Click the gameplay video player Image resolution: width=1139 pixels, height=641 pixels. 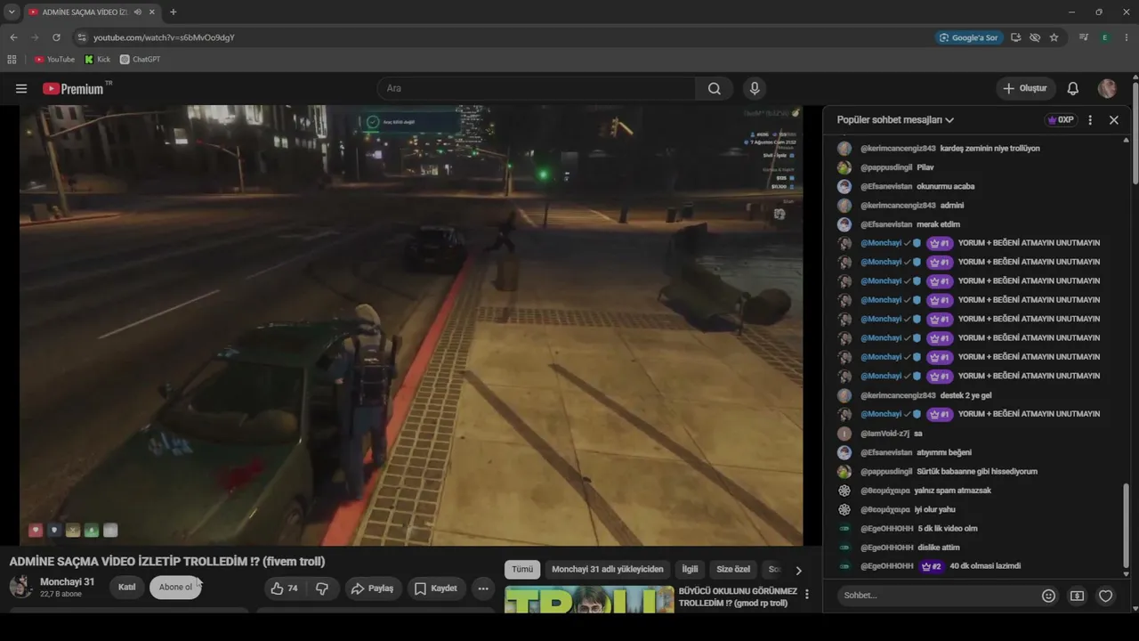click(x=411, y=325)
